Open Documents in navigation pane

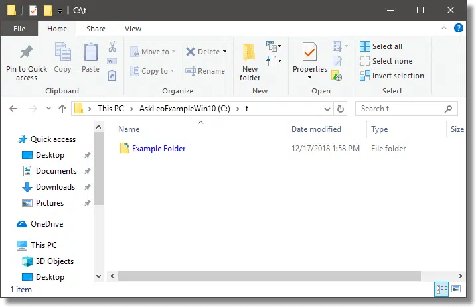pos(50,171)
